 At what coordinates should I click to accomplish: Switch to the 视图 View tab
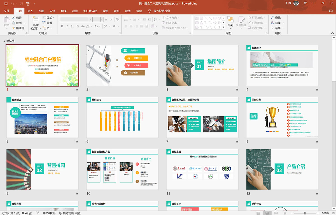coord(128,11)
